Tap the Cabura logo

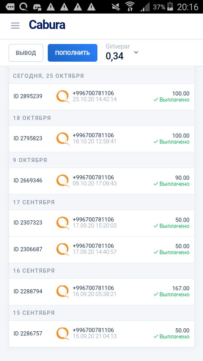click(47, 25)
